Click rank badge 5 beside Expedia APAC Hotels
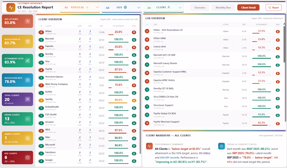The image size is (287, 168). [x=147, y=81]
